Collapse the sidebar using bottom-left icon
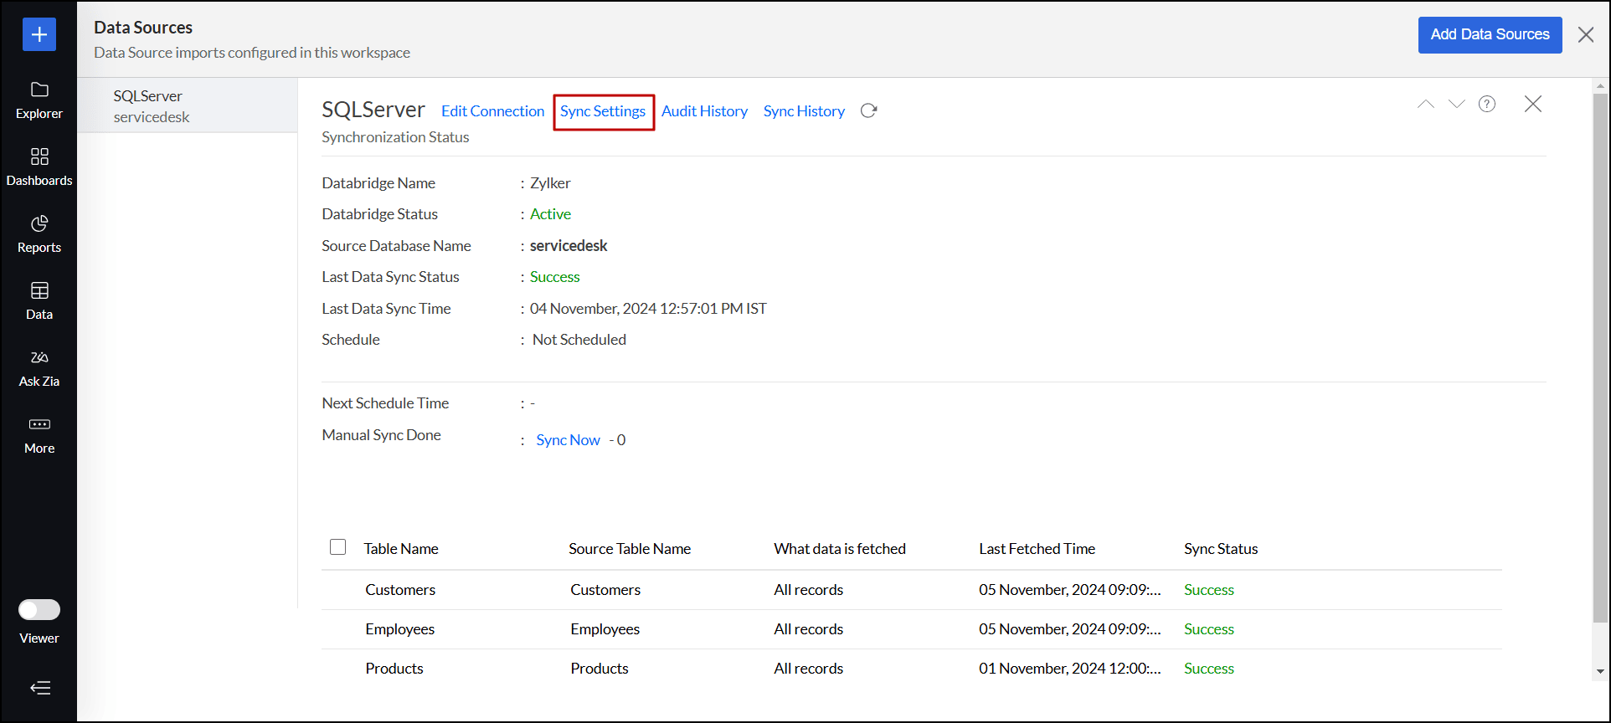This screenshot has height=723, width=1611. pyautogui.click(x=39, y=688)
